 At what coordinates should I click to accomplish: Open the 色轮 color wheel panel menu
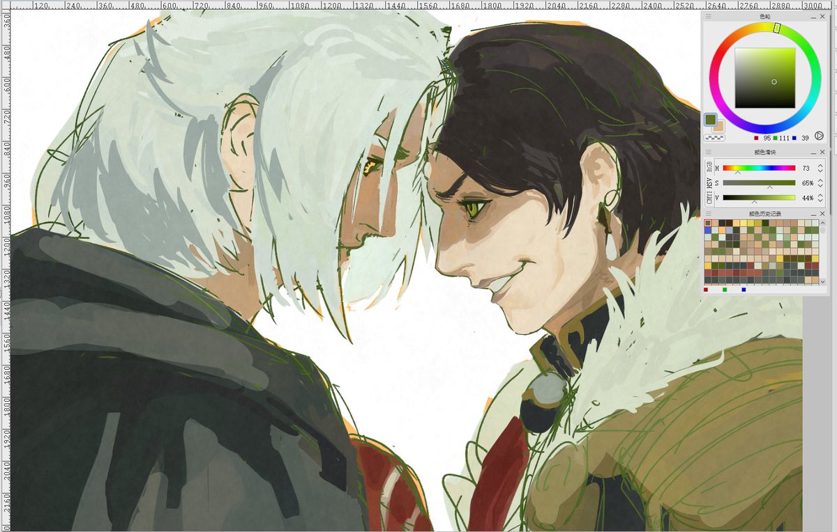709,15
